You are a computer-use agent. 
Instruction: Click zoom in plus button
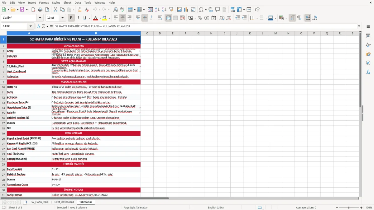[362, 208]
